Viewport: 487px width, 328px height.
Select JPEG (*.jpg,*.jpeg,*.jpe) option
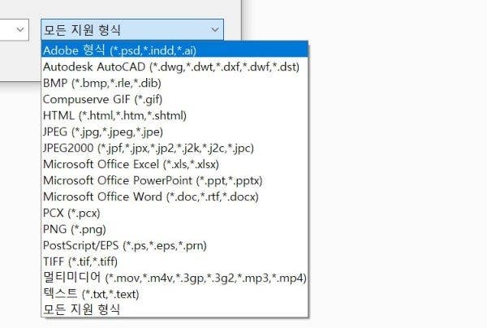point(175,132)
